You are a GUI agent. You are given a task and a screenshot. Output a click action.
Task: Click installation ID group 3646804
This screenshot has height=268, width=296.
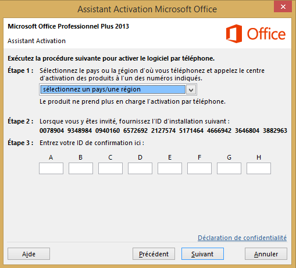(x=247, y=131)
